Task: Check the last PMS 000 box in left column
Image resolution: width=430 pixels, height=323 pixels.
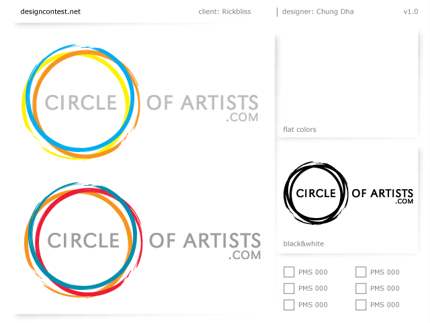Action: click(x=289, y=305)
